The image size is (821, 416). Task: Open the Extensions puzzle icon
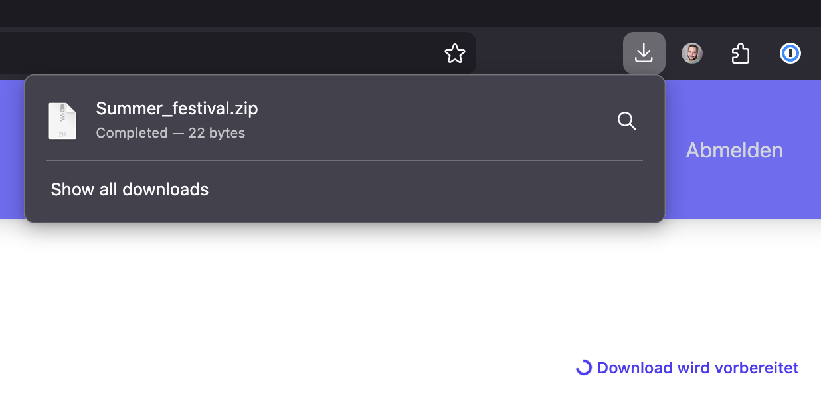(x=741, y=53)
